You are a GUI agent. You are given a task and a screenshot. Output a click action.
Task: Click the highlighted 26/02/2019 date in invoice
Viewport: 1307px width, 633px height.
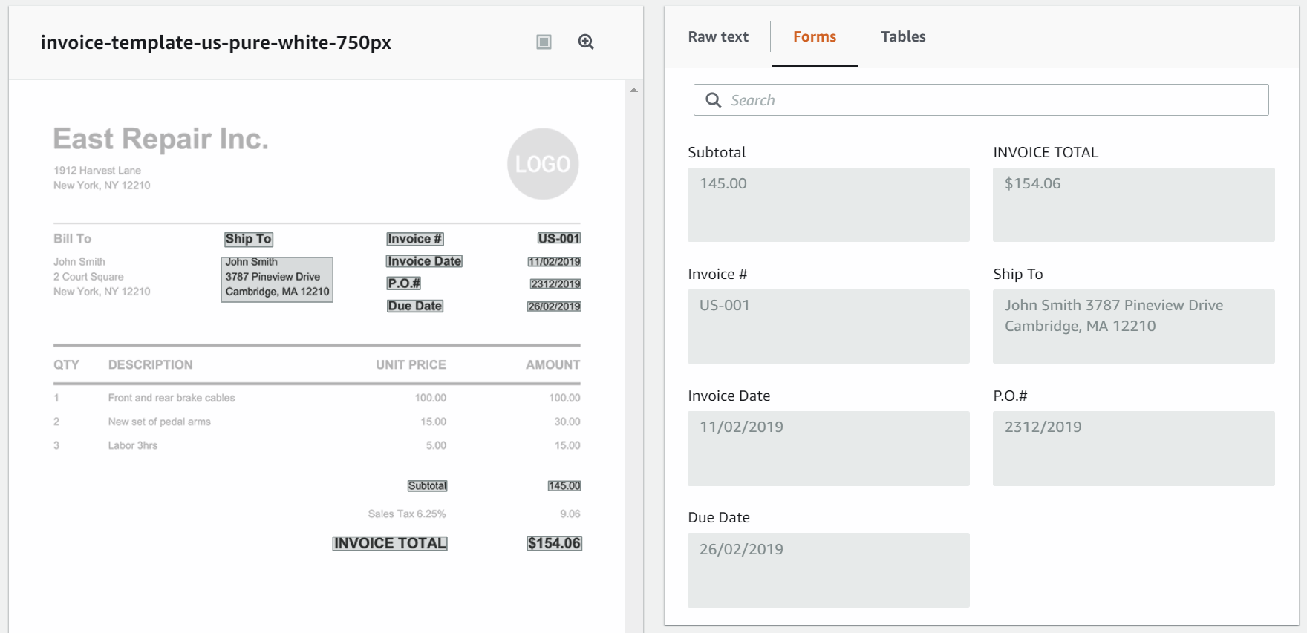554,306
